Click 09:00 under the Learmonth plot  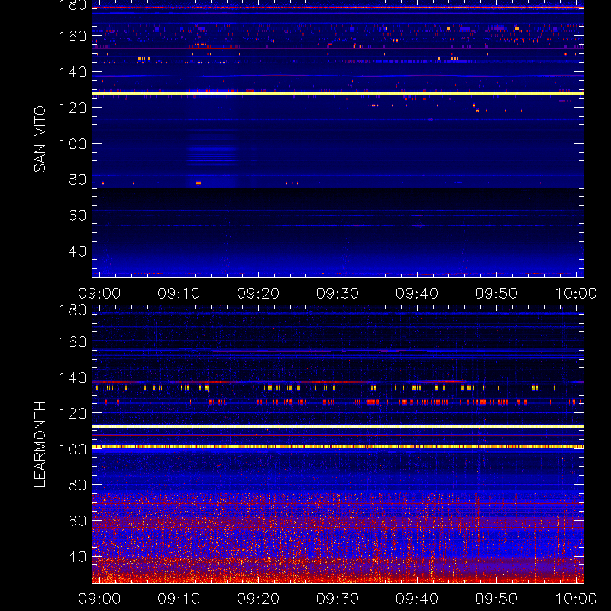point(99,599)
